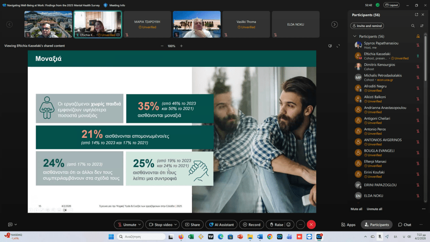Click Unmute all
This screenshot has height=242, width=430.
(x=374, y=209)
